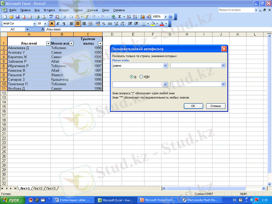Switch to the Лист2 sheet tab
Screen dimensions: 272x204
click(x=38, y=188)
